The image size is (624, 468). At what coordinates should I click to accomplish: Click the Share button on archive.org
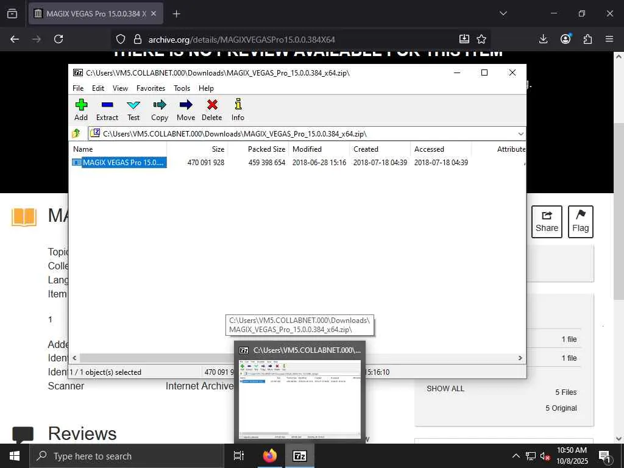[547, 222]
